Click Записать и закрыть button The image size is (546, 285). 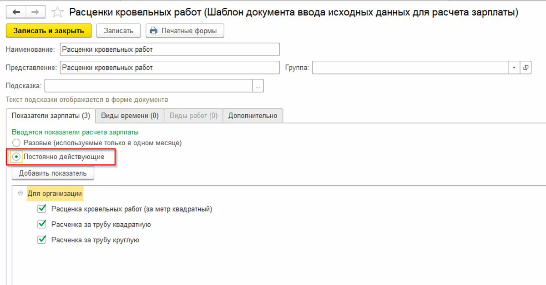click(x=49, y=31)
